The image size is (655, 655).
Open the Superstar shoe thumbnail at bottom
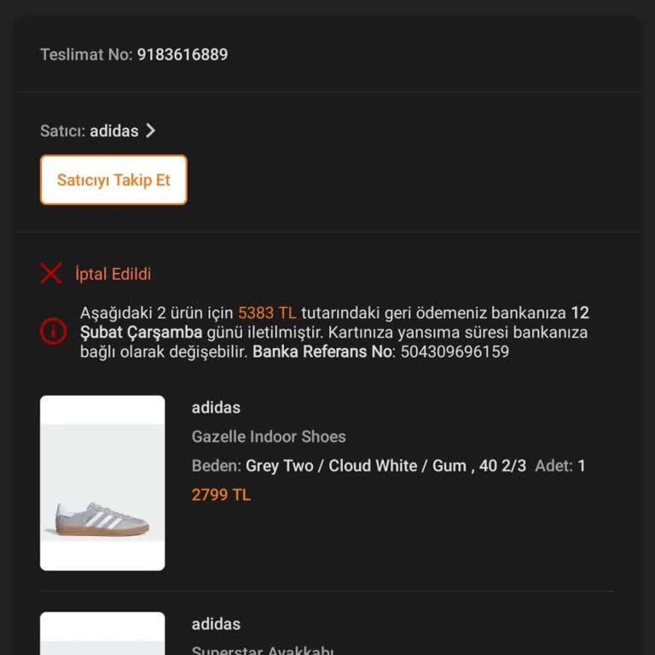point(102,635)
